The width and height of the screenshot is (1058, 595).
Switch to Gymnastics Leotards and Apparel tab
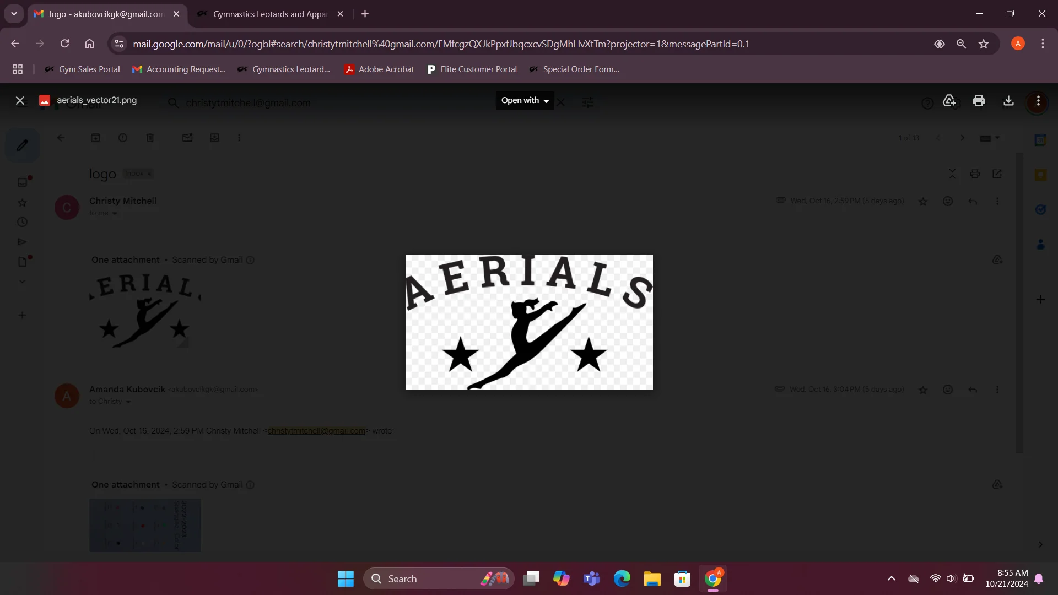click(x=270, y=14)
